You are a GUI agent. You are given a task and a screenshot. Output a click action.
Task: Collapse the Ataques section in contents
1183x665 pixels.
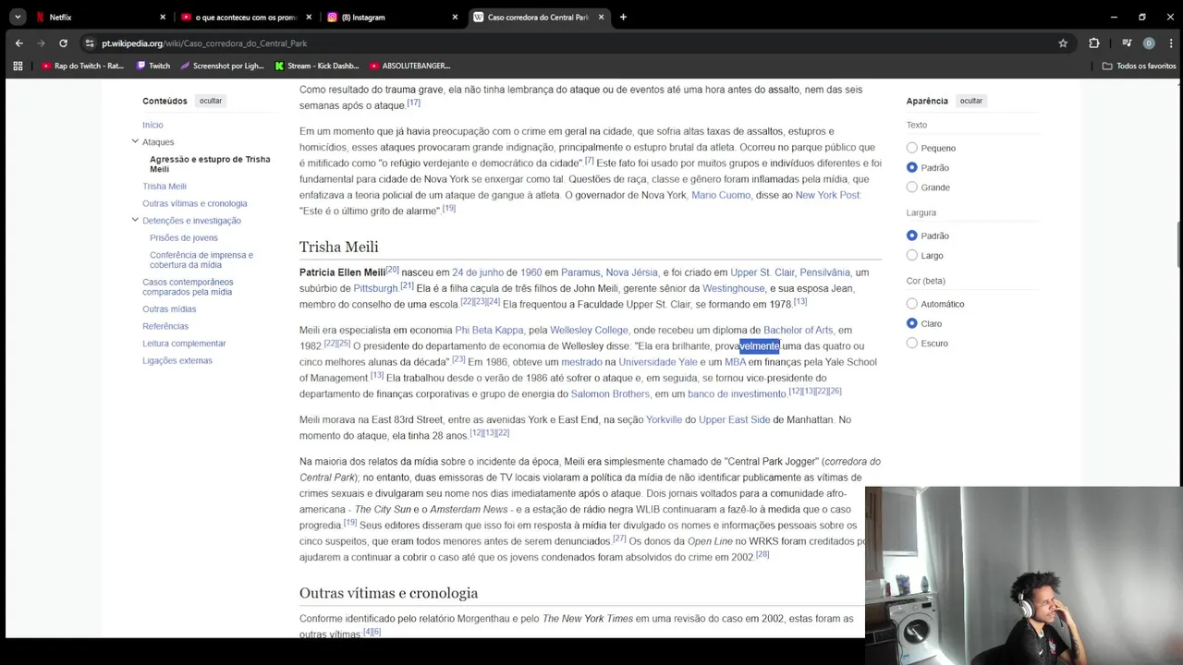click(x=135, y=141)
